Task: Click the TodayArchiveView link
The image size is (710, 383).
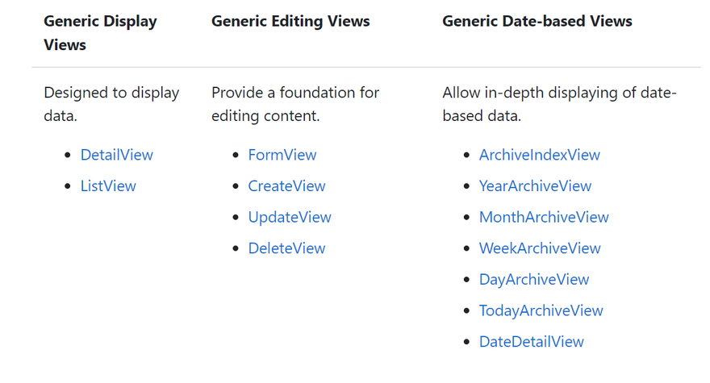Action: 541,310
